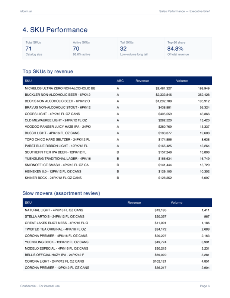Screen dimensions: 230x298
Task: Select revenue $2,333,846
Action: 163,95
